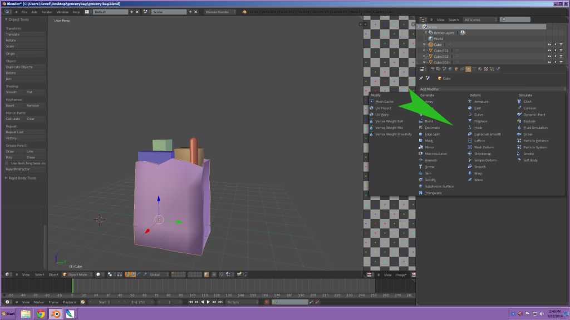Image resolution: width=570 pixels, height=320 pixels.
Task: Select the Subdivision Surface modifier
Action: click(x=439, y=186)
